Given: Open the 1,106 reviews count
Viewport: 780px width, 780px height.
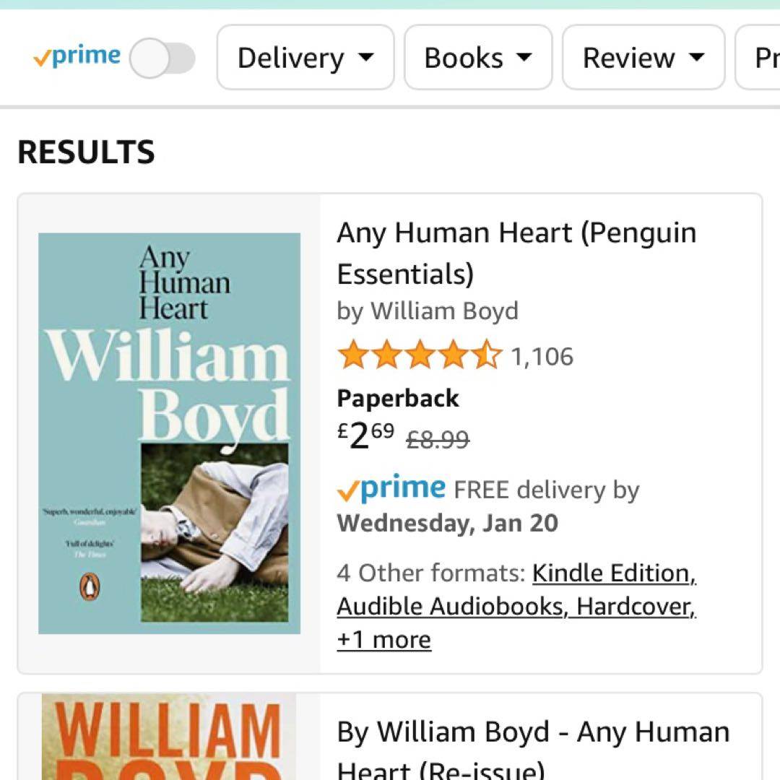Looking at the screenshot, I should click(542, 357).
